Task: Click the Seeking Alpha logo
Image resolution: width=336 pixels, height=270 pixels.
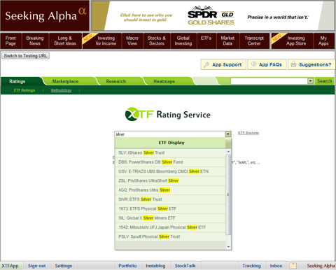Action: tap(45, 15)
